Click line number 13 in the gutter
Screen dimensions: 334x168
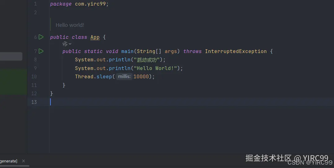[34, 102]
